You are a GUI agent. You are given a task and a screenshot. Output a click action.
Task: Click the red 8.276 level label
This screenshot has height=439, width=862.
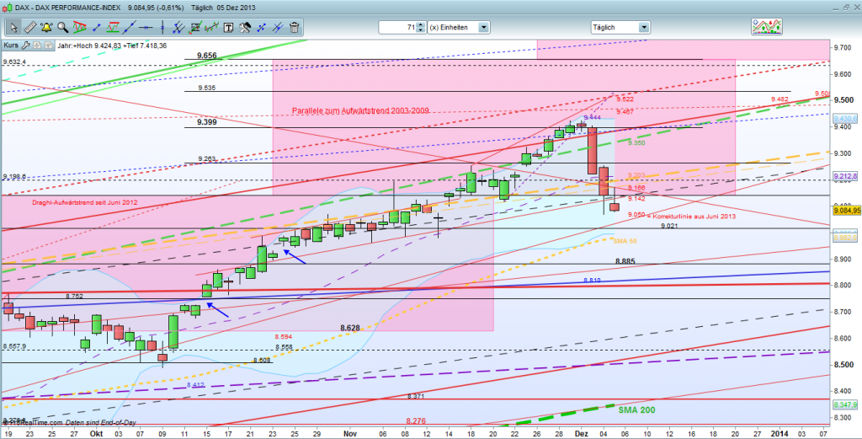pyautogui.click(x=416, y=420)
